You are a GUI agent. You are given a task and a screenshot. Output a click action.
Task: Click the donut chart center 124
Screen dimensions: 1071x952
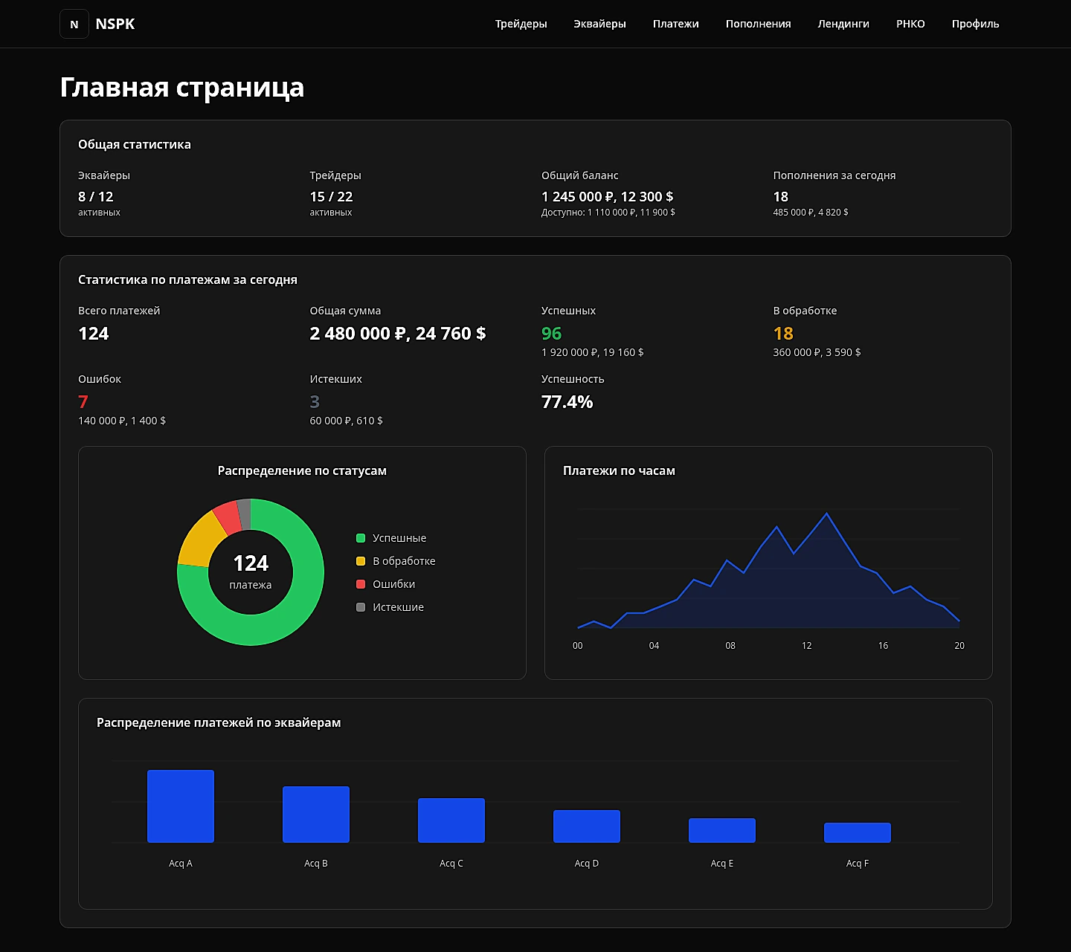tap(251, 563)
